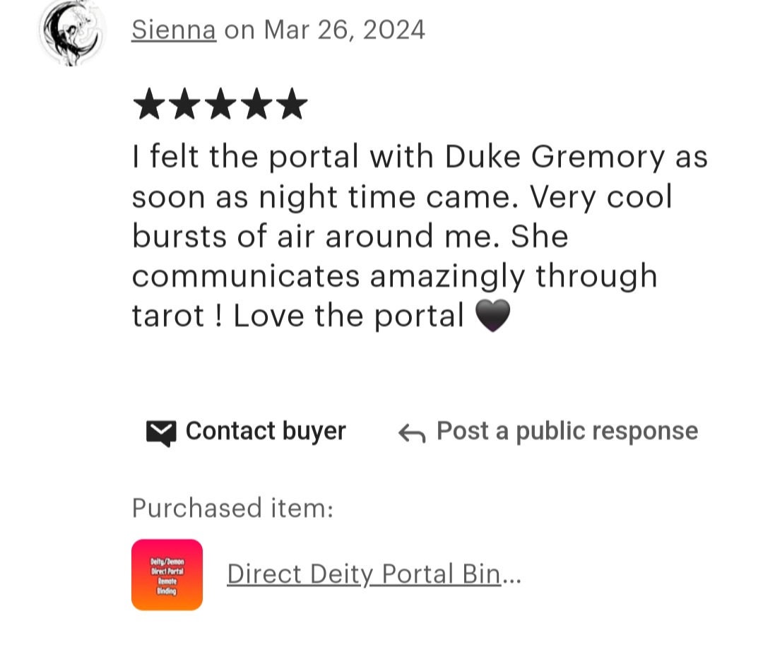Click the Contact buyer text label
The height and width of the screenshot is (645, 763).
pyautogui.click(x=266, y=431)
